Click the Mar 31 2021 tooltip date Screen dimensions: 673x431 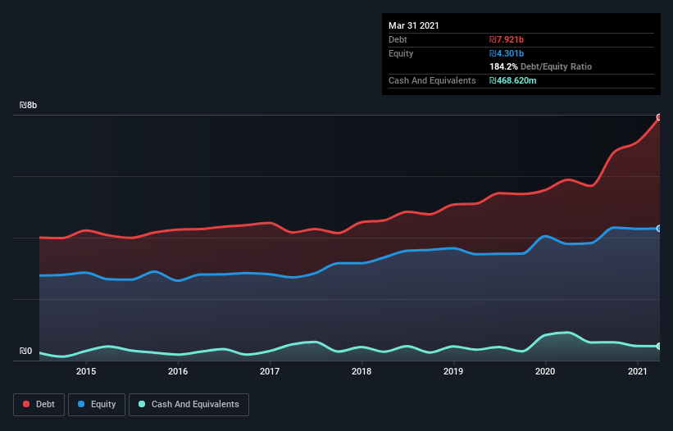pyautogui.click(x=414, y=25)
